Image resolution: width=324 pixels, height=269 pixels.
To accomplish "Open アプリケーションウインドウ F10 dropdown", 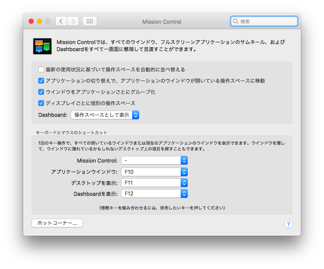I will tap(155, 172).
